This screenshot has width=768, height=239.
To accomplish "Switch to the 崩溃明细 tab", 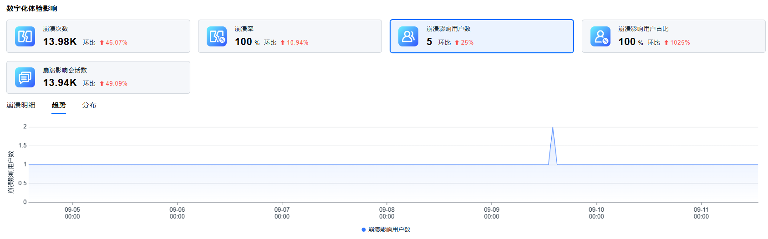I will [21, 105].
